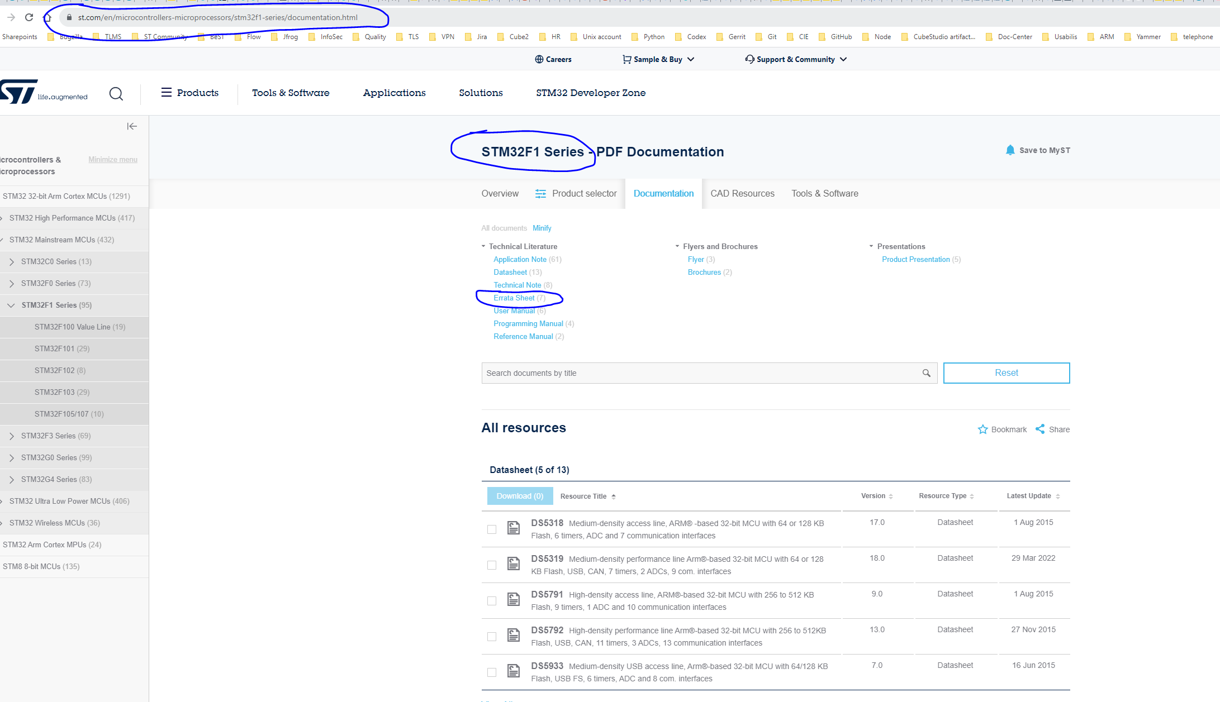Click the Bookmark star icon
This screenshot has height=702, width=1220.
pos(982,429)
